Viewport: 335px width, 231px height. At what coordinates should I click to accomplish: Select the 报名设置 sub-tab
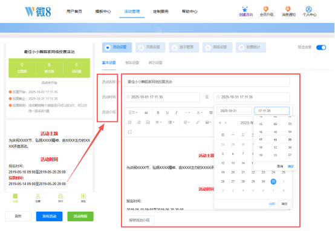pyautogui.click(x=132, y=63)
